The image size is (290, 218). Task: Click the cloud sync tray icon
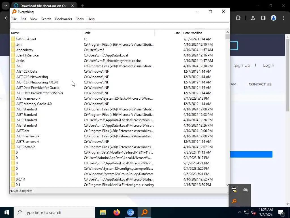246,189
